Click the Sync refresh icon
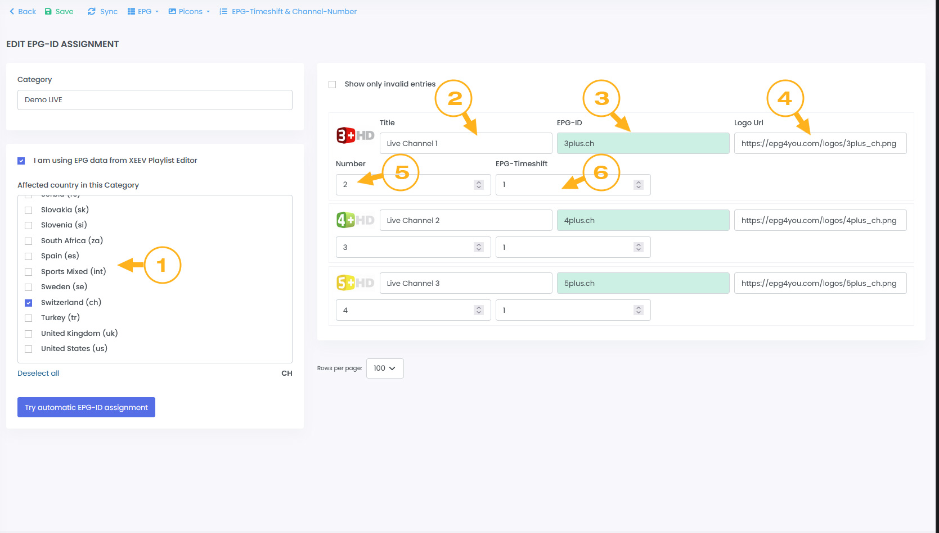 point(92,11)
